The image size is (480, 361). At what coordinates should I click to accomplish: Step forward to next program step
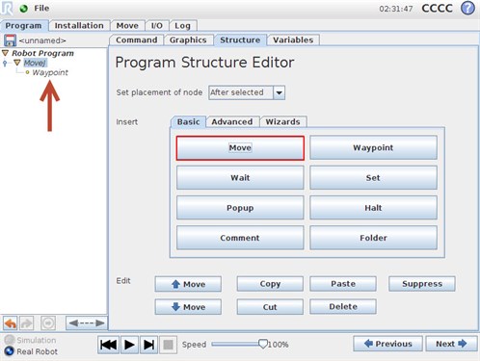tap(148, 345)
